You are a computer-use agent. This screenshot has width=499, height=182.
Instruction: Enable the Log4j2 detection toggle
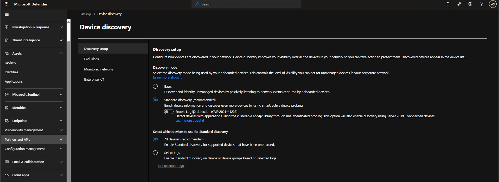[169, 112]
